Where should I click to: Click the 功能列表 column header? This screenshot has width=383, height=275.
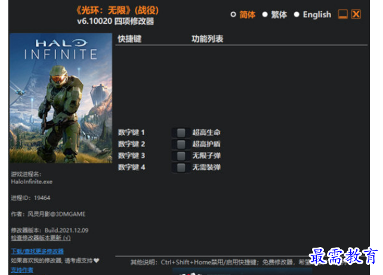[x=207, y=39]
